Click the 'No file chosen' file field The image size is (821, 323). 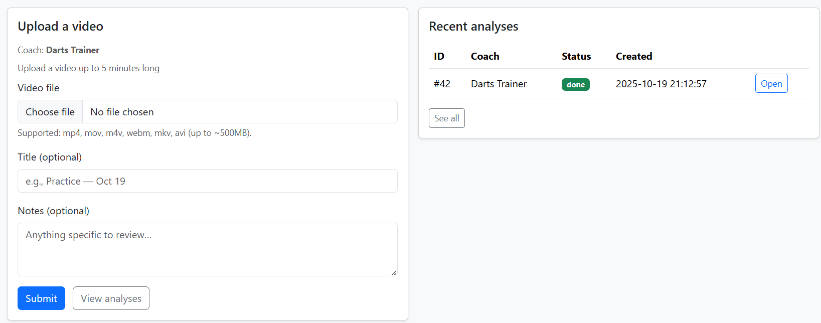pyautogui.click(x=240, y=112)
